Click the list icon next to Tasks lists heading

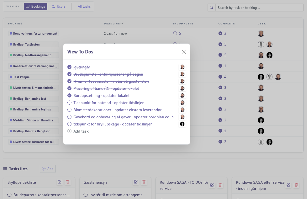6,168
